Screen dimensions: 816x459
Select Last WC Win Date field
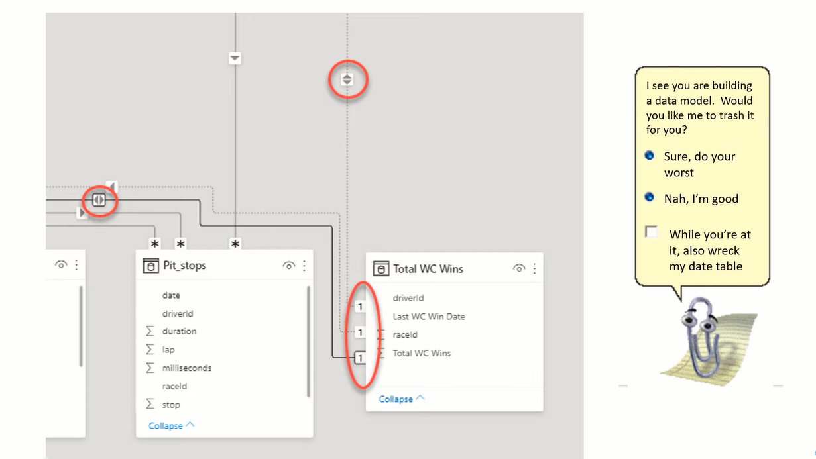pyautogui.click(x=429, y=317)
